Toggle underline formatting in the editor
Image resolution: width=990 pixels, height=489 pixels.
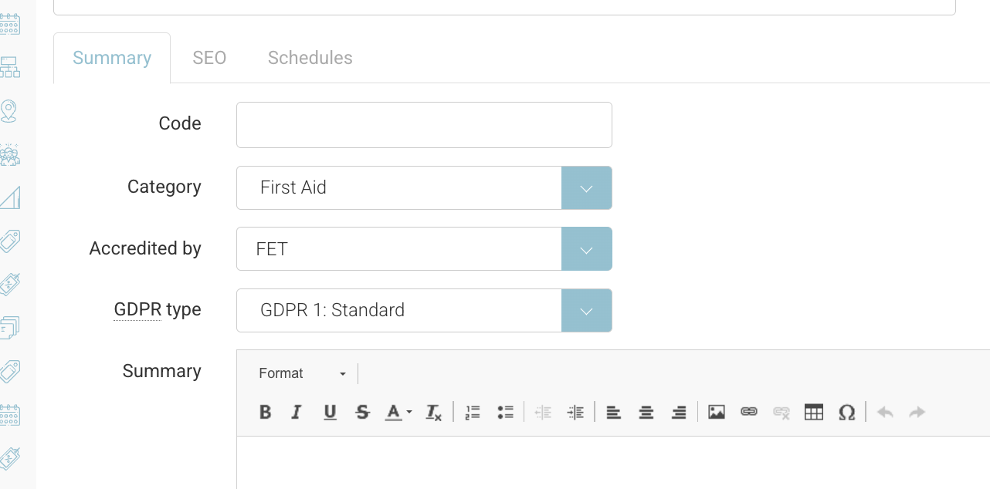(330, 412)
